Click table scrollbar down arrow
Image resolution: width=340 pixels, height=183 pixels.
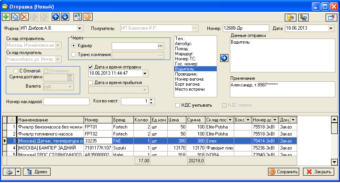334,162
